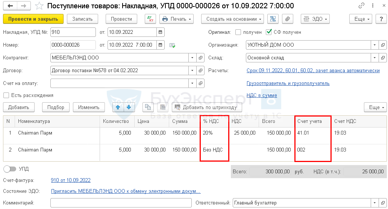Click the Дт/Кт postings icon
Screen dimensions: 388x209
(150, 19)
